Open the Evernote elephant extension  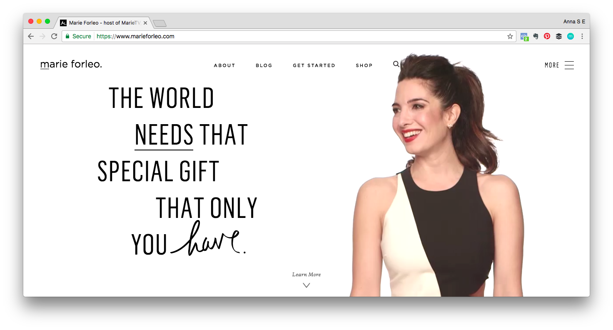(x=536, y=36)
